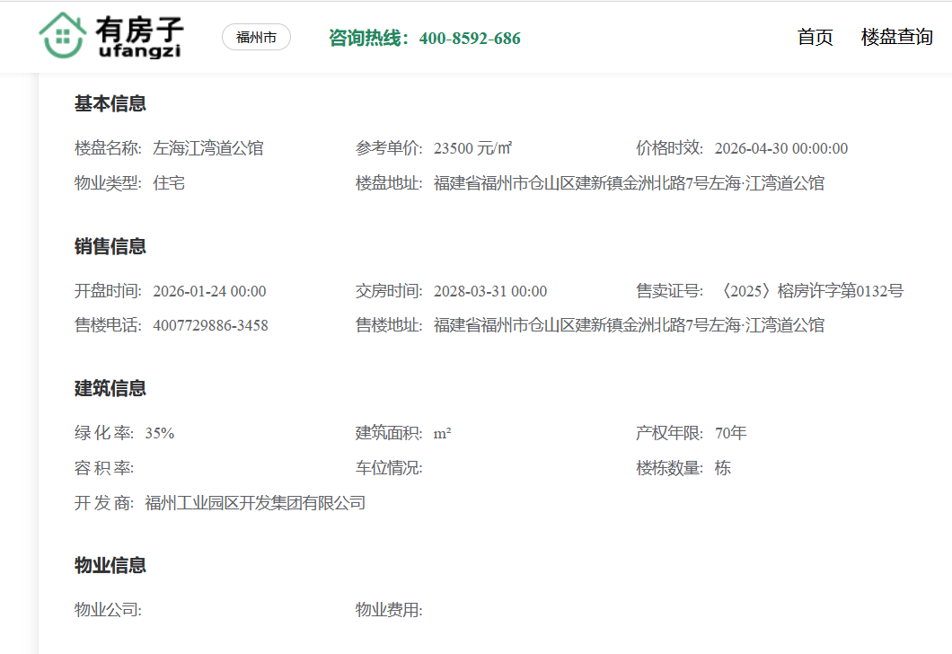
Task: Click the 销售信息 section heading
Action: 110,247
